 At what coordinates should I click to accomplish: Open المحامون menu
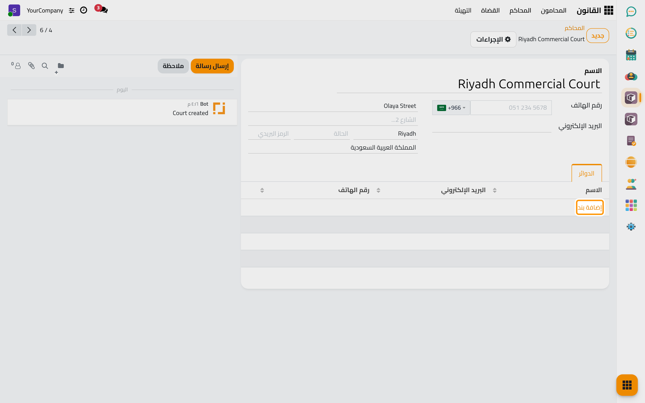click(553, 10)
